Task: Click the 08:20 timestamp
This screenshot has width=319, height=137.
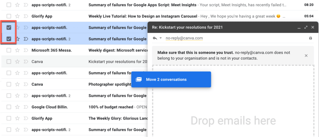Action: point(308,5)
